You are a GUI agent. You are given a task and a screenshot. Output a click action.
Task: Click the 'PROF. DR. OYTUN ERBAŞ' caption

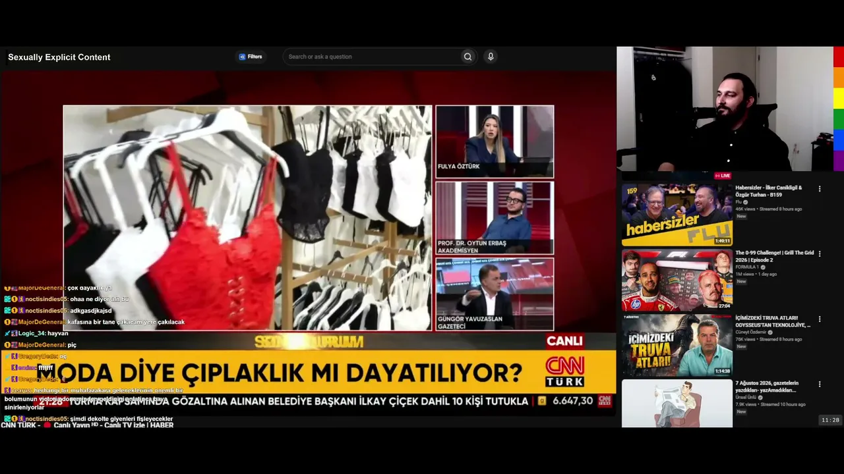(x=472, y=244)
